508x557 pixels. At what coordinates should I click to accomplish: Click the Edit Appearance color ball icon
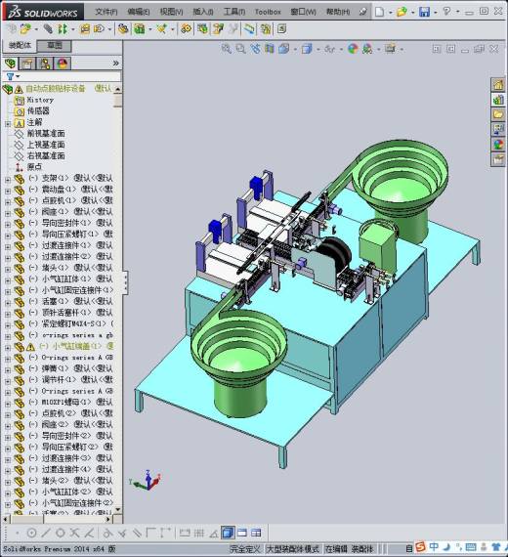click(x=353, y=49)
